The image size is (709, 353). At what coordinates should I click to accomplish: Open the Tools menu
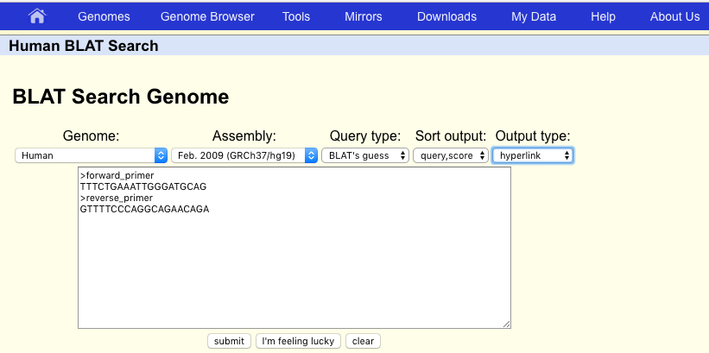[x=296, y=16]
